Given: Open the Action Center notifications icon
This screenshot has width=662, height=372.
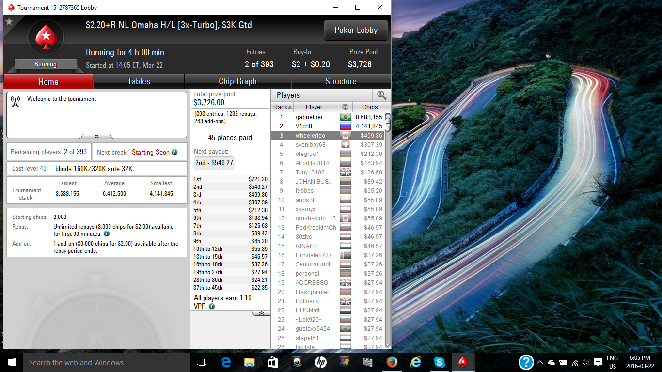Looking at the screenshot, I should (x=598, y=362).
